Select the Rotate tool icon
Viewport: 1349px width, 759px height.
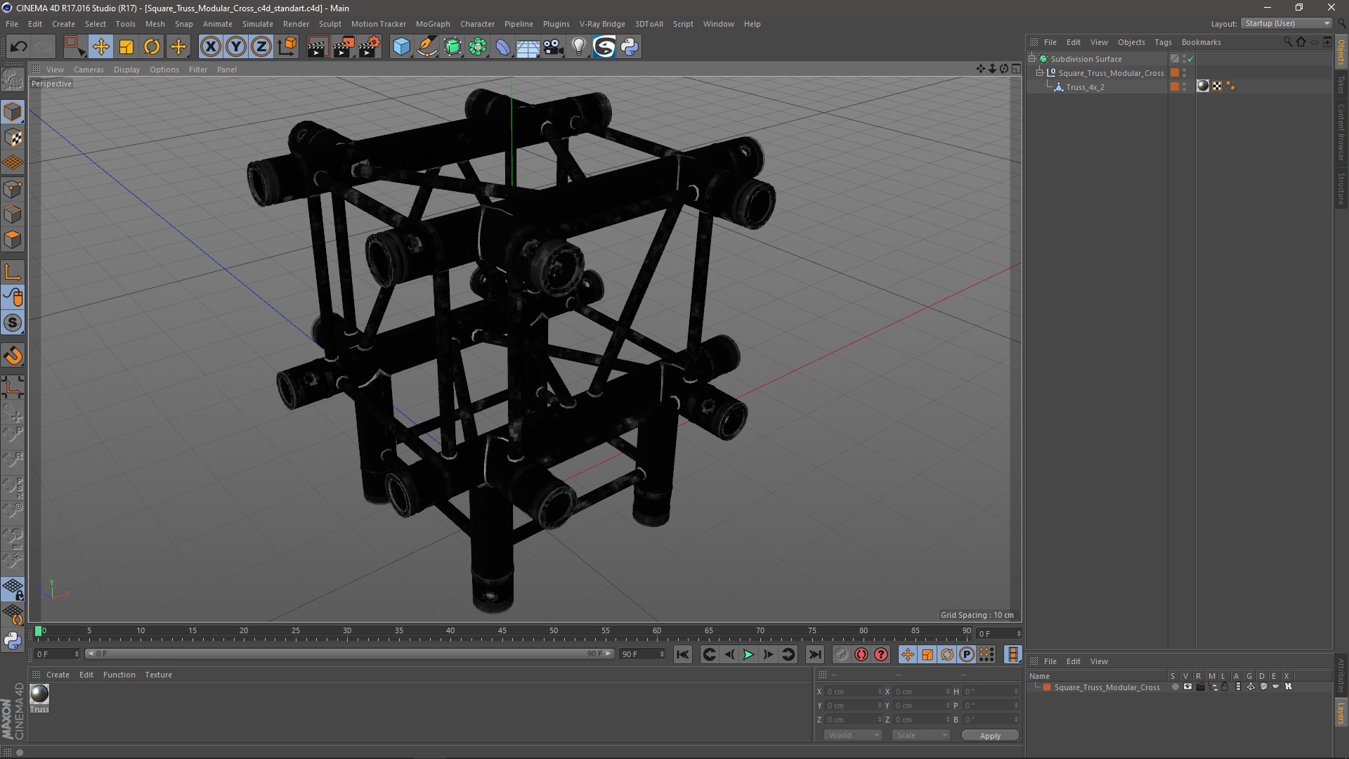pyautogui.click(x=152, y=47)
